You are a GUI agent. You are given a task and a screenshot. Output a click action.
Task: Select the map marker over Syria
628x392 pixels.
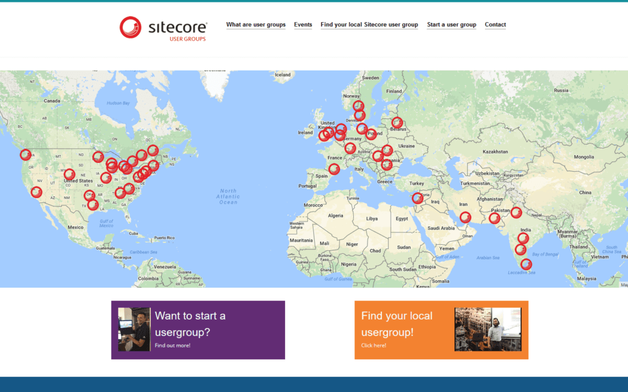(x=417, y=198)
